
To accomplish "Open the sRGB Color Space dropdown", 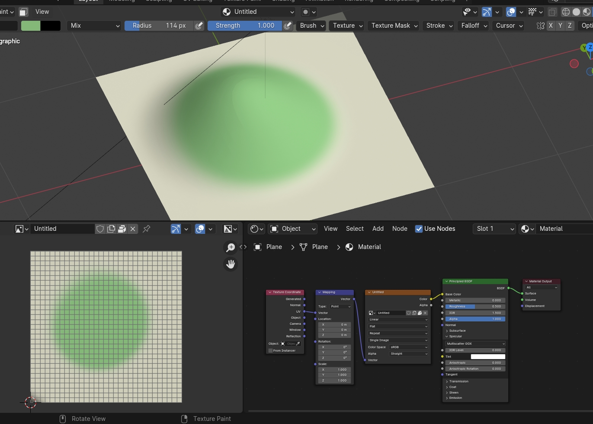I will click(409, 347).
